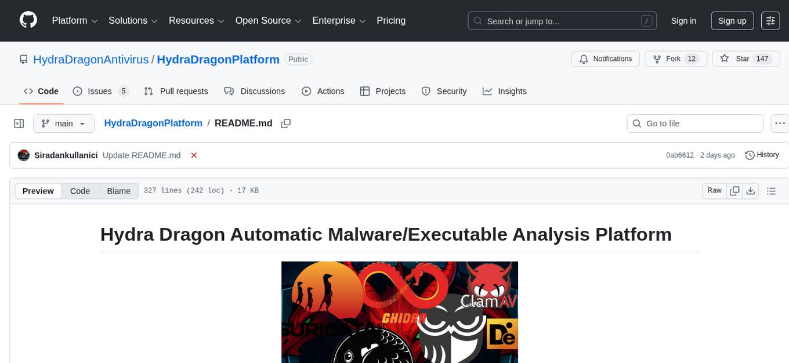
Task: Focus the Go to file search field
Action: tap(701, 124)
